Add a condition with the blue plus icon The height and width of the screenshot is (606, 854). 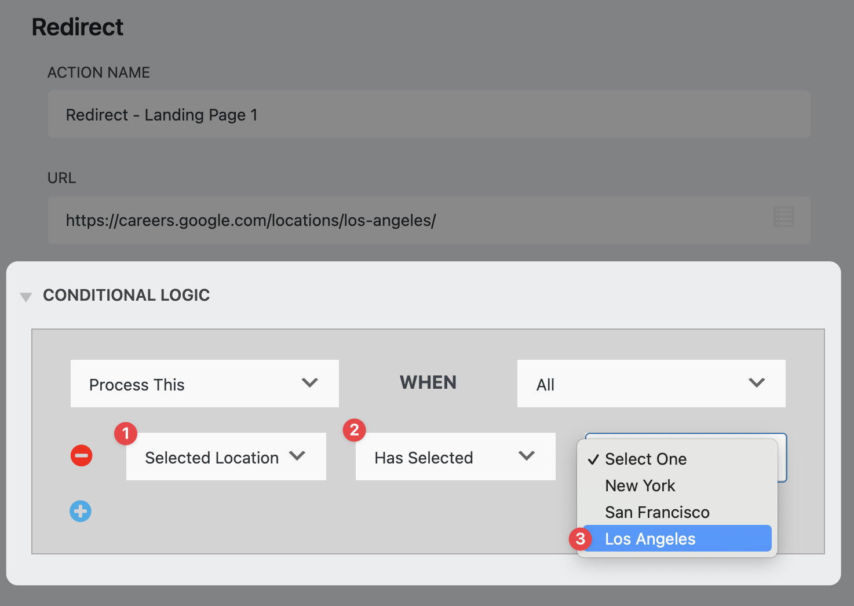point(81,511)
